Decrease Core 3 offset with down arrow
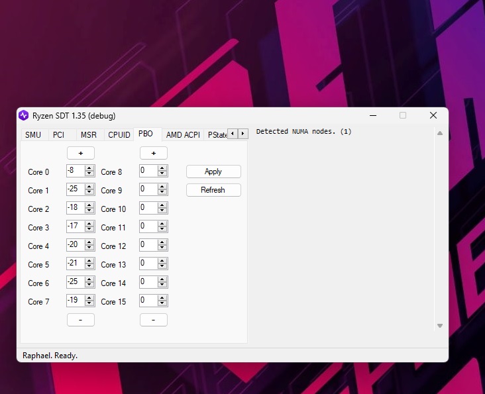Viewport: 485px width, 394px height. tap(89, 229)
